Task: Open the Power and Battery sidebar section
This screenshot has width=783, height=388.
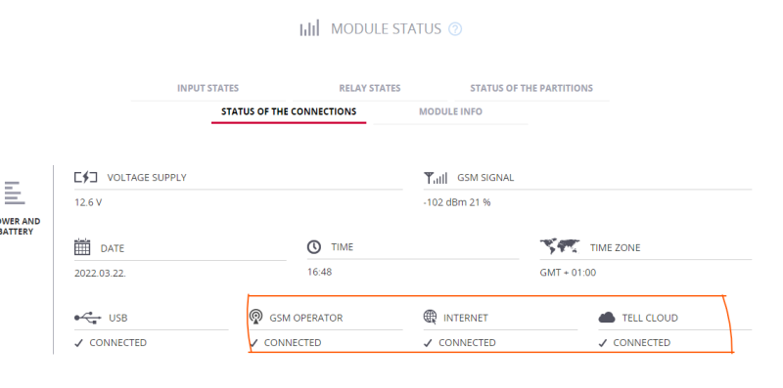Action: (17, 208)
